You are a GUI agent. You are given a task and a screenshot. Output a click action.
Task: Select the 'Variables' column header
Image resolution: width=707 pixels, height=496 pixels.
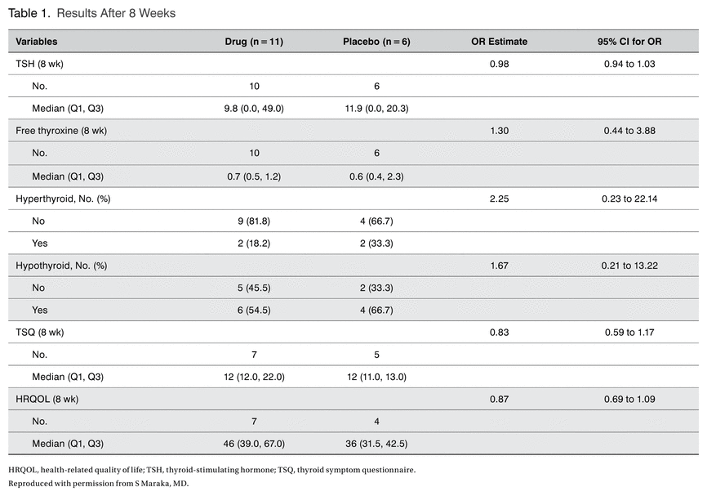point(37,42)
